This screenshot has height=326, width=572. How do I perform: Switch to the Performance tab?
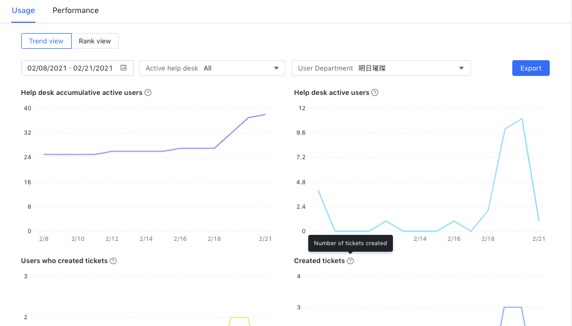[x=75, y=10]
